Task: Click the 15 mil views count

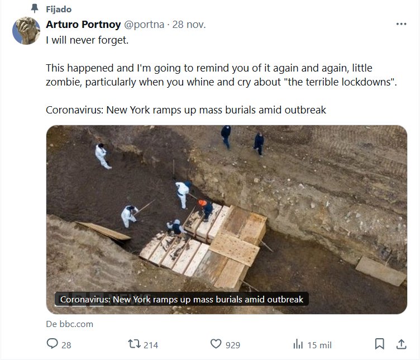Action: click(x=319, y=344)
